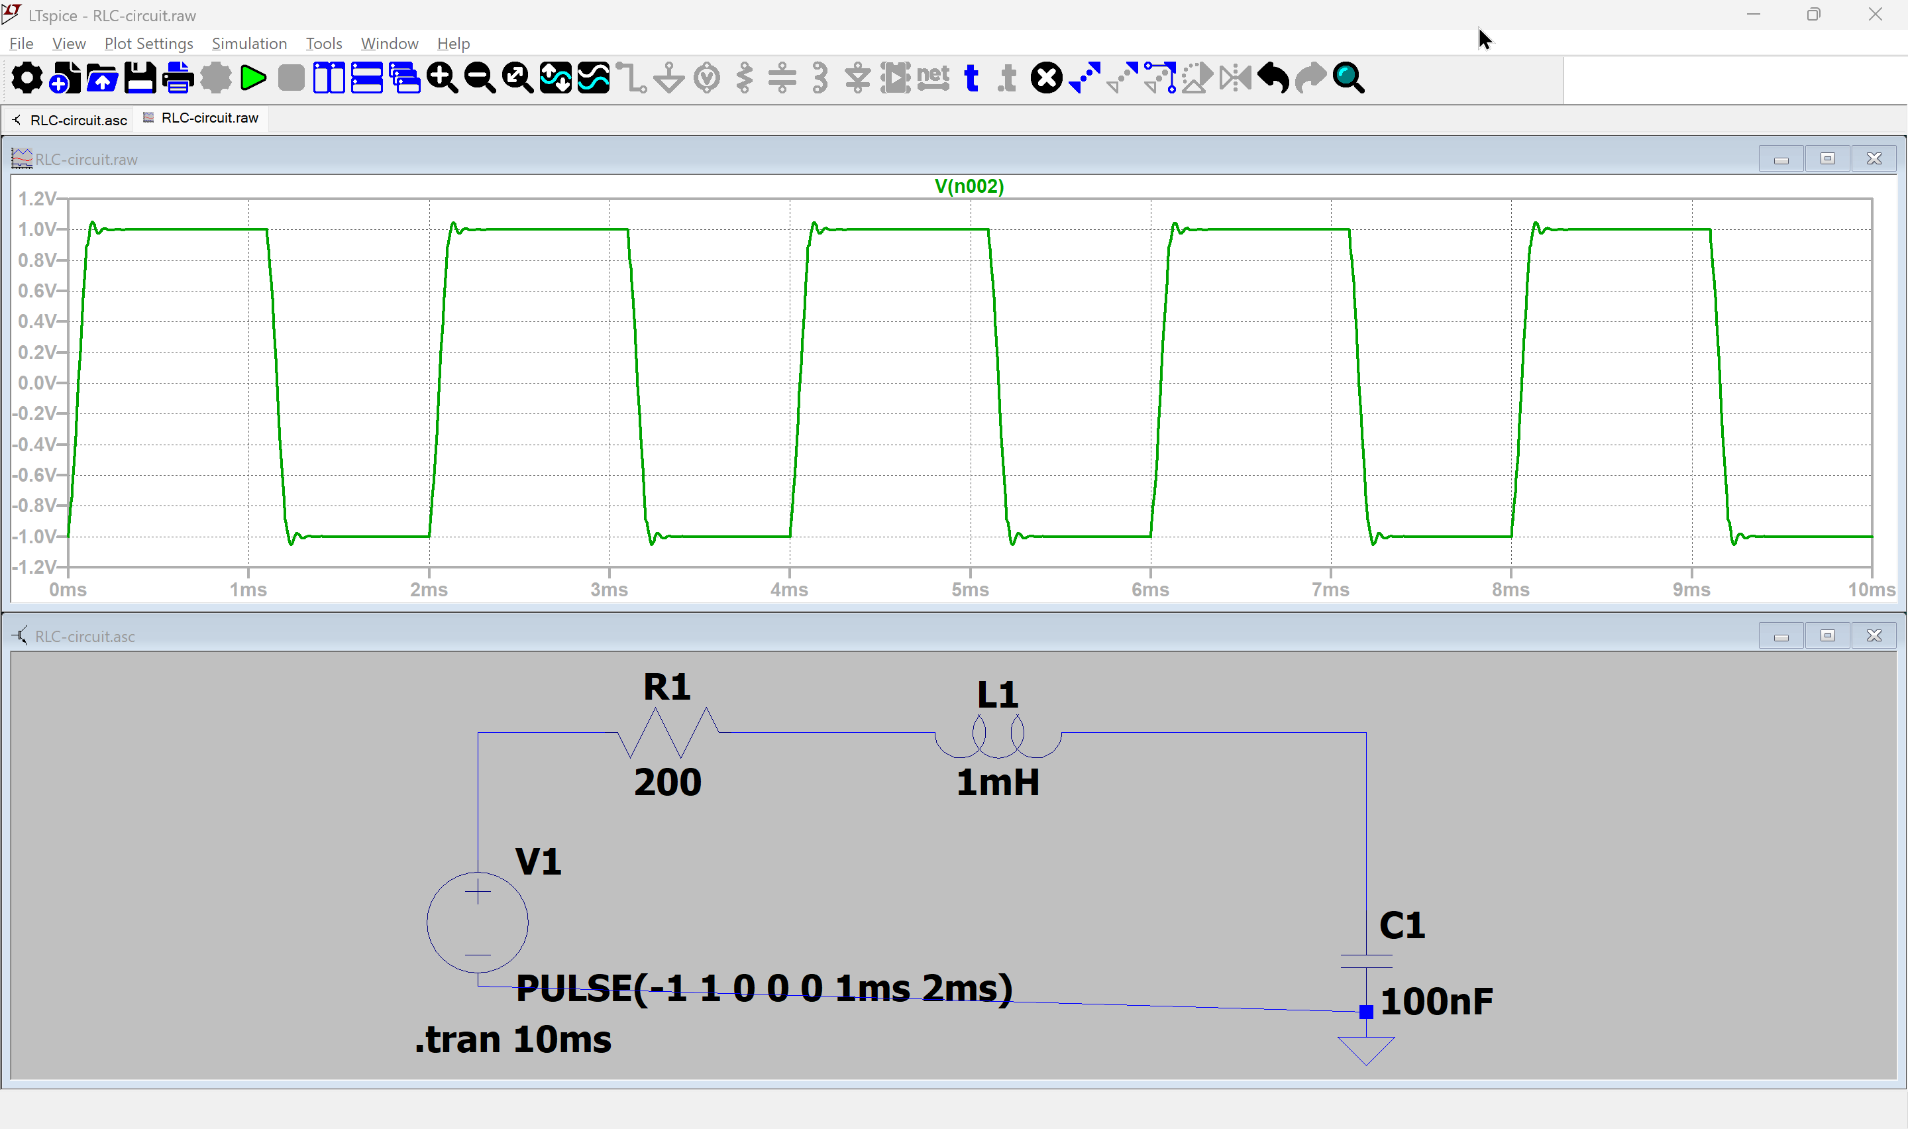Click the Tile Windows Vertically icon

coord(329,78)
